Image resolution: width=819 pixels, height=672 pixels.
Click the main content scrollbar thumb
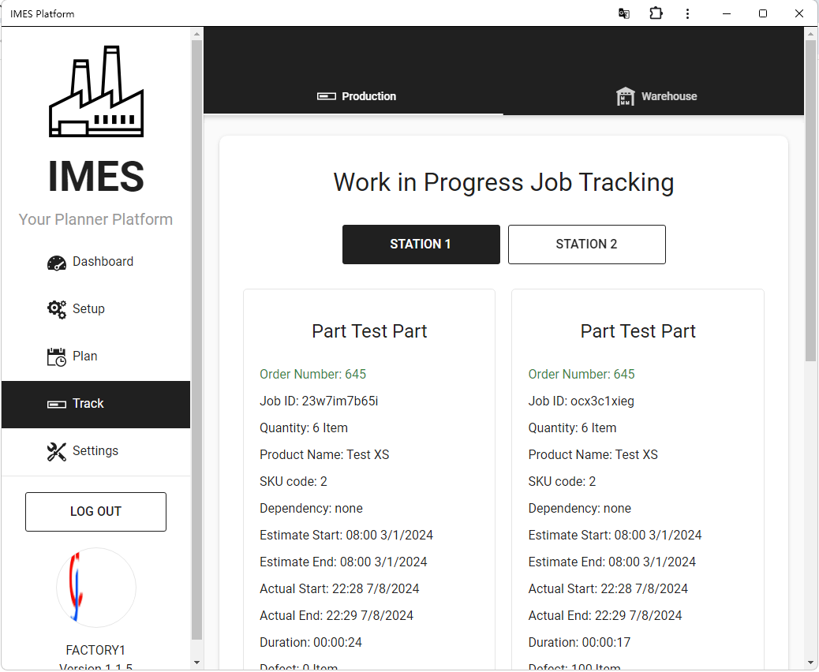(810, 200)
